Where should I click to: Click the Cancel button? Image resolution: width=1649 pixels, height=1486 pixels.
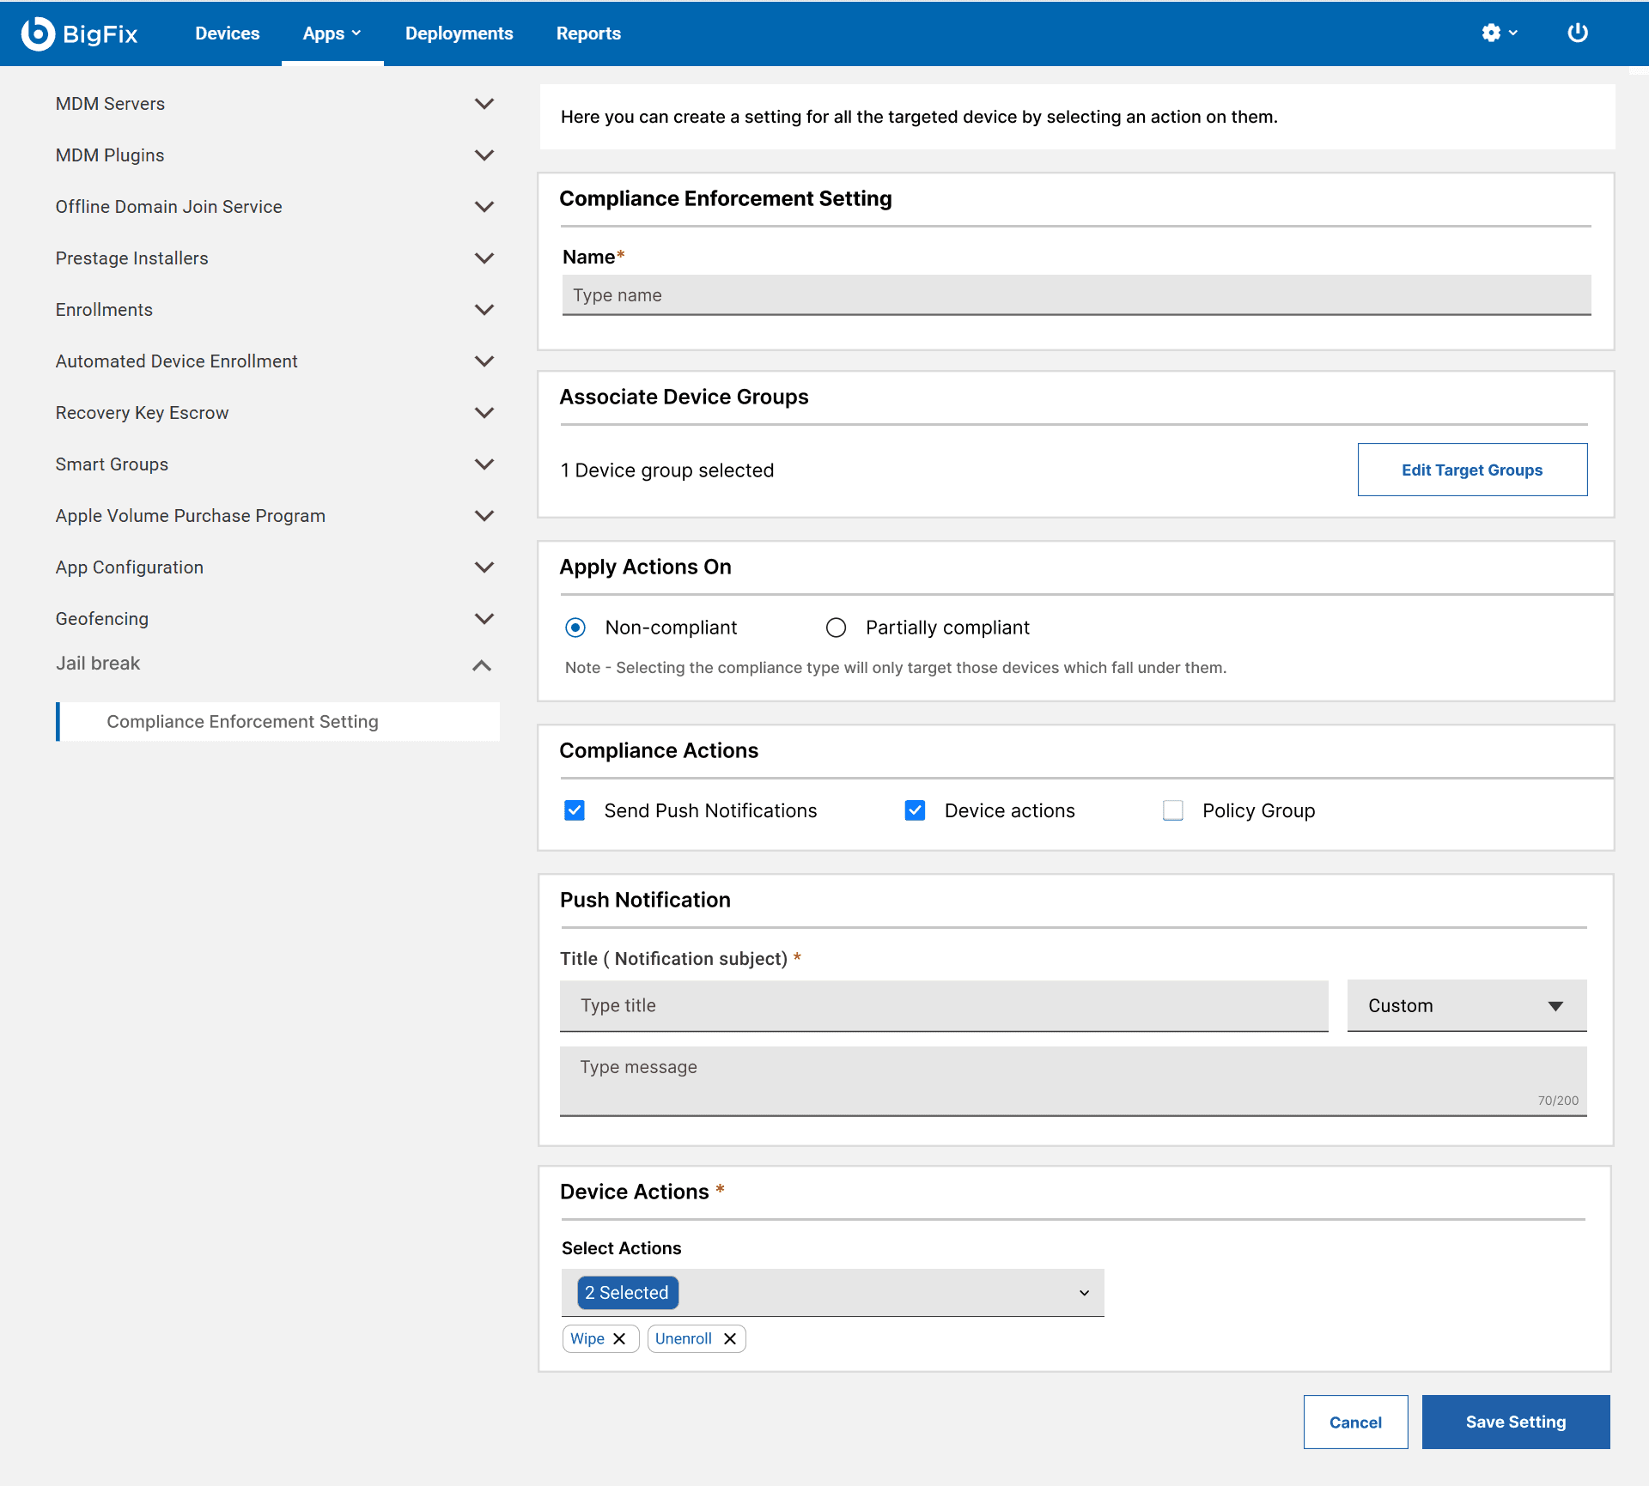[x=1355, y=1422]
